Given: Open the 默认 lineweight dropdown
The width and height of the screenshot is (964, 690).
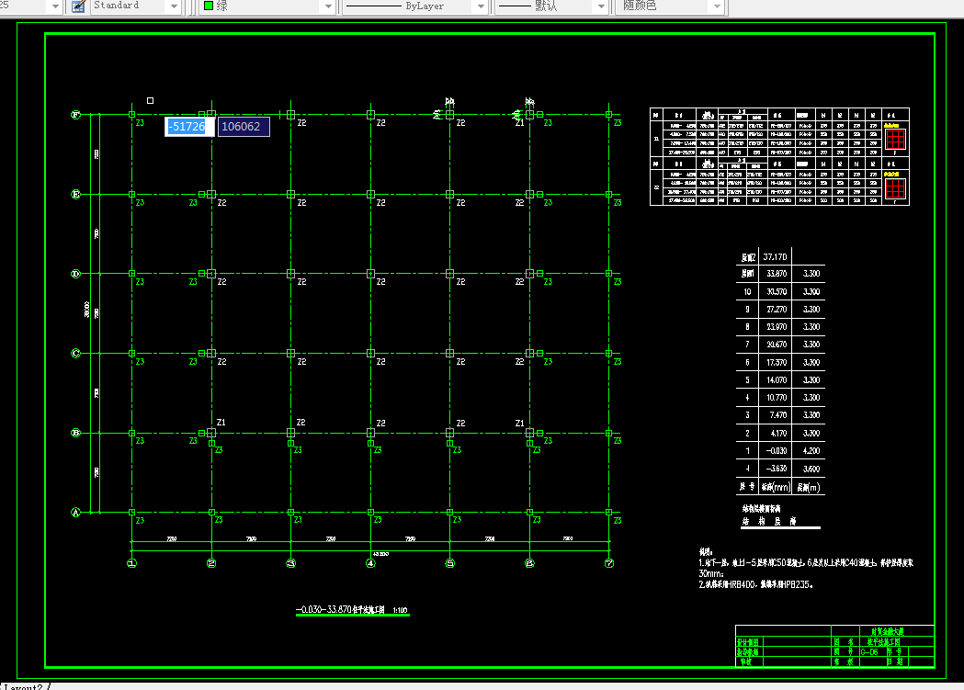Looking at the screenshot, I should [601, 6].
